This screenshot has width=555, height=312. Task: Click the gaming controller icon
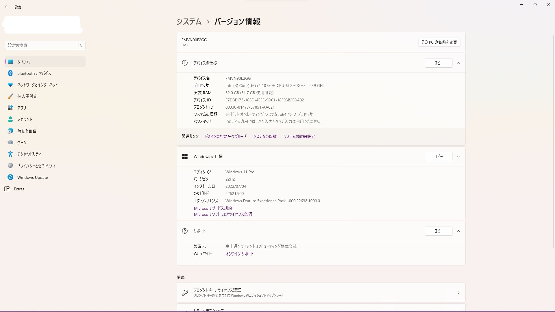tap(10, 142)
